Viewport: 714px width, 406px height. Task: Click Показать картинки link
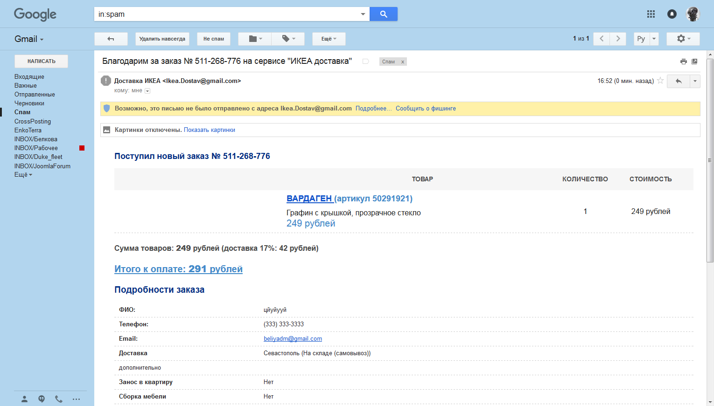210,130
